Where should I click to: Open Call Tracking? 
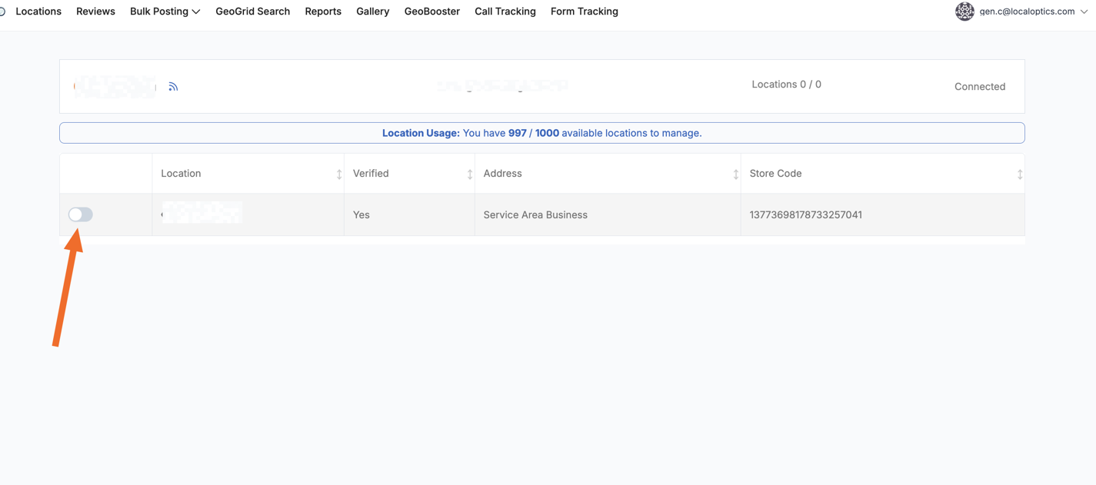click(505, 12)
